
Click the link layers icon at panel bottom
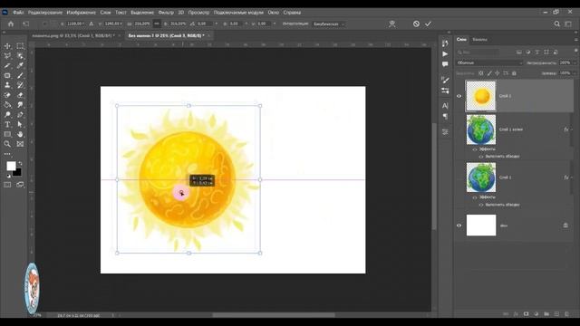click(x=506, y=314)
